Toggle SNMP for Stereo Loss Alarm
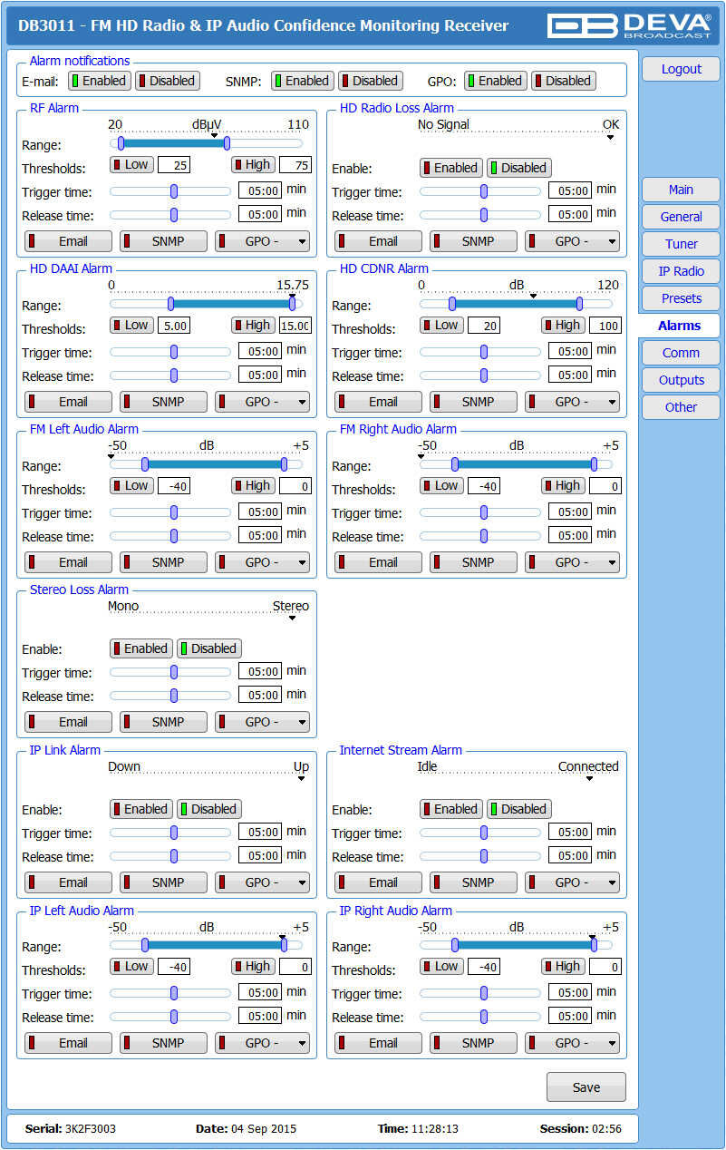The image size is (726, 1150). click(163, 722)
